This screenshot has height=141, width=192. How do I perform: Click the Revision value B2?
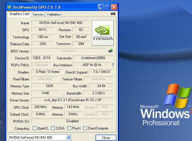[x=81, y=30]
